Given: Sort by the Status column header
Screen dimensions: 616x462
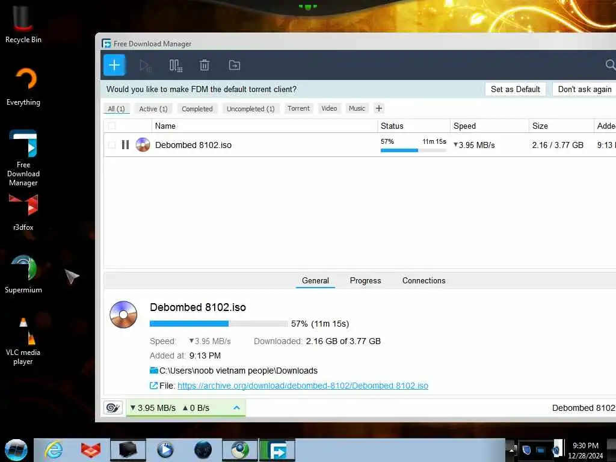Looking at the screenshot, I should 414,126.
